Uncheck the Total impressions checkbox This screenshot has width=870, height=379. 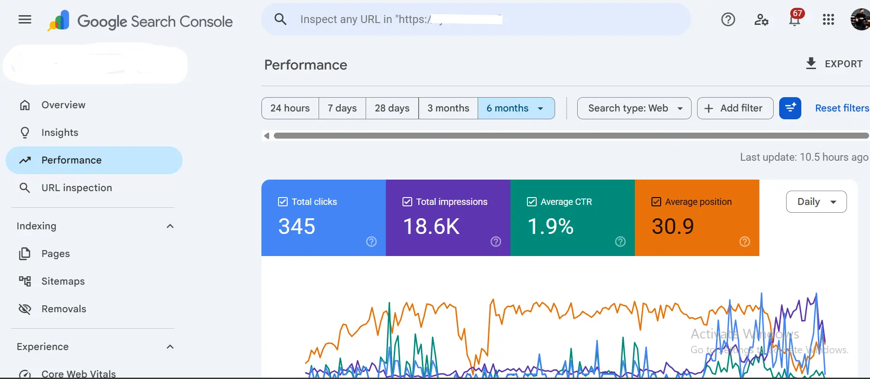[407, 202]
